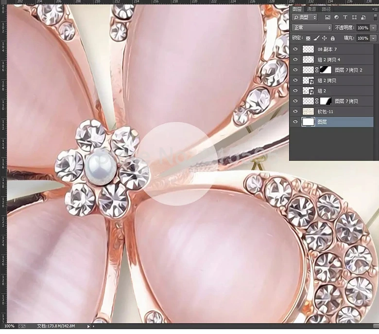
Task: Filter layers by adjustment layer icon
Action: pos(336,17)
